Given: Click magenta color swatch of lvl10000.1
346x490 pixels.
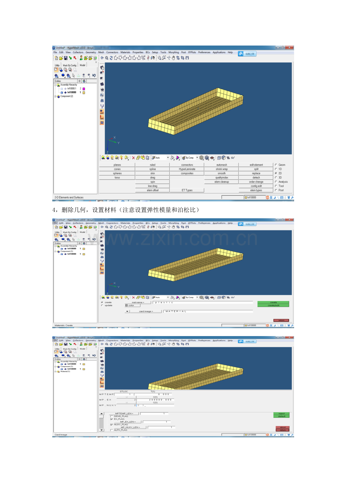Looking at the screenshot, I should click(84, 89).
